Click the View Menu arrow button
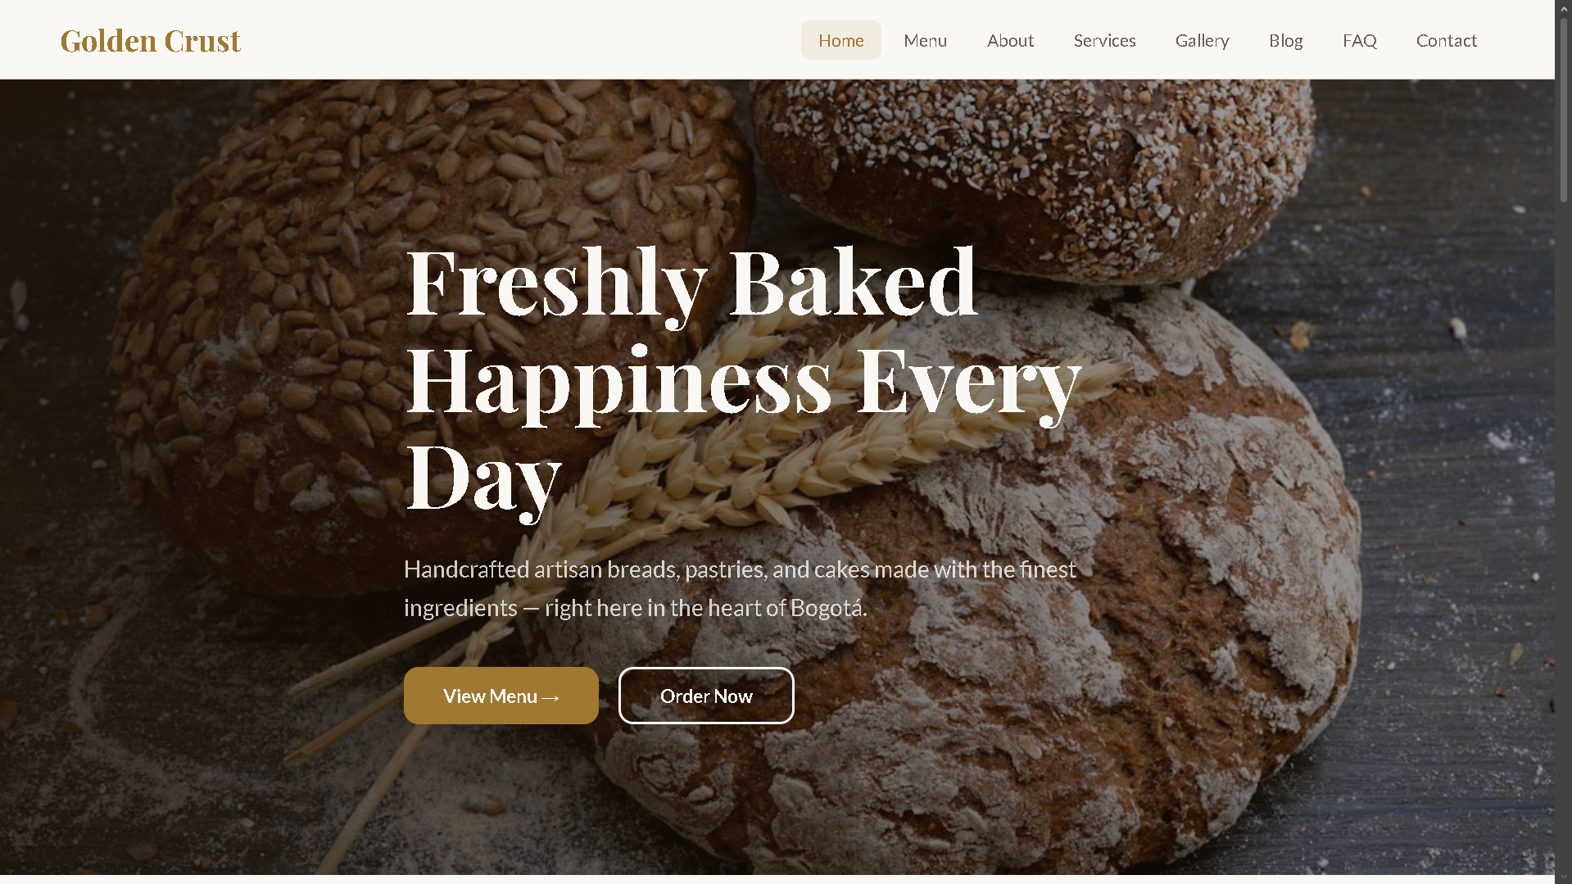The width and height of the screenshot is (1572, 884). (501, 696)
